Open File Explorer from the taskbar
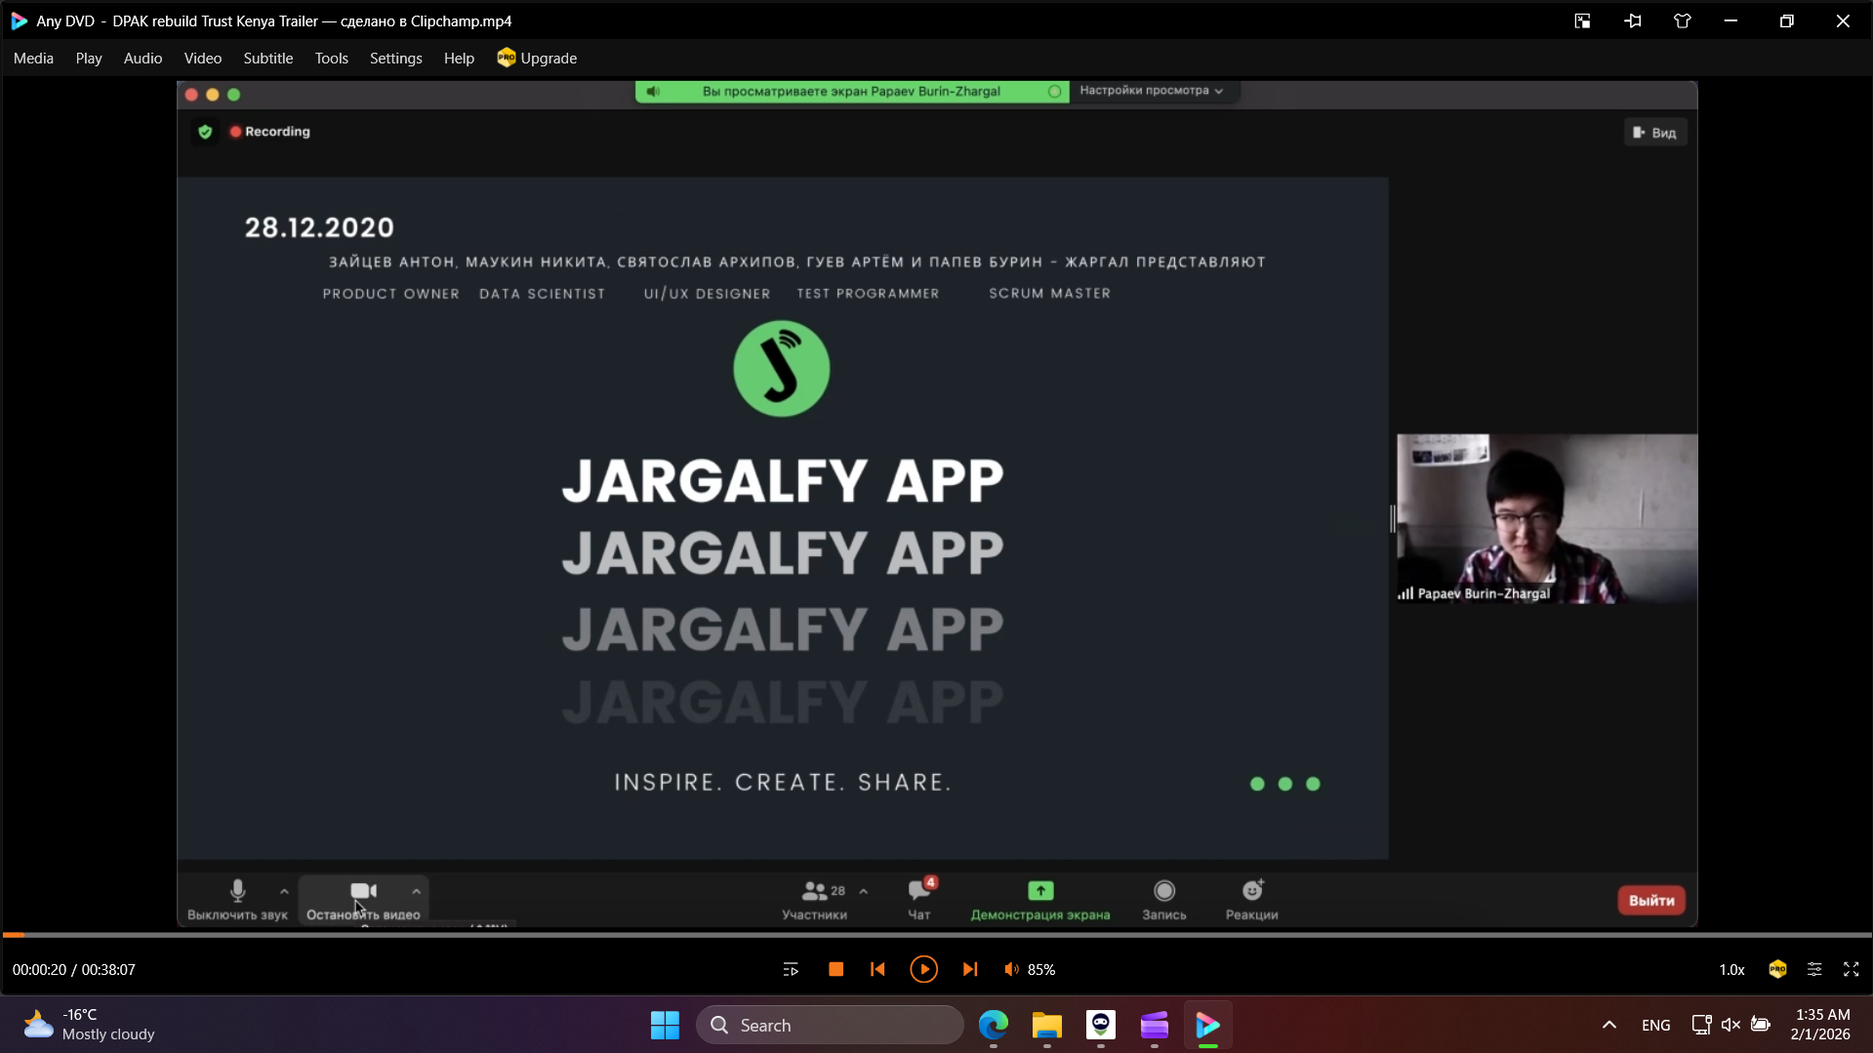Viewport: 1873px width, 1053px height. 1047,1026
